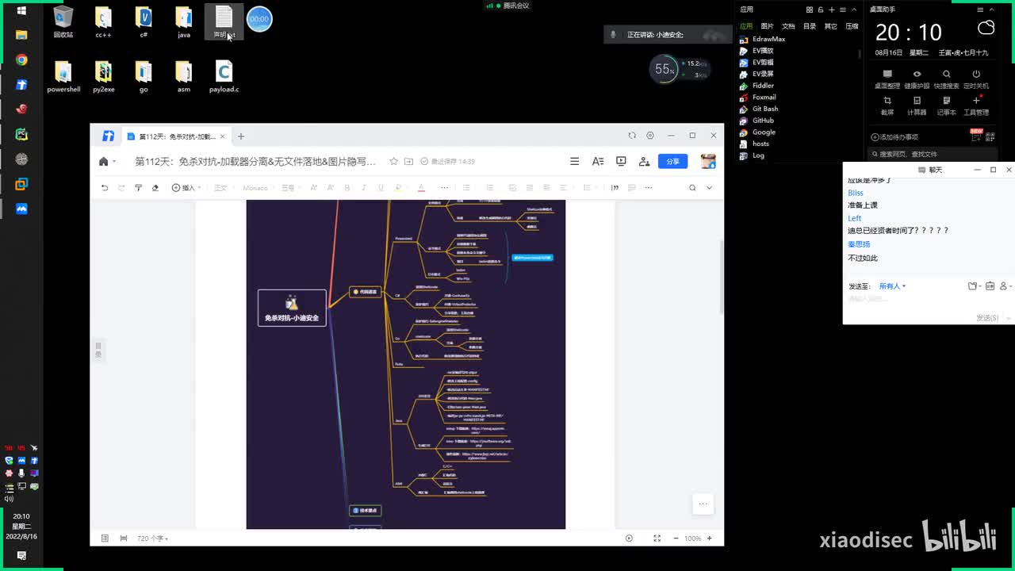This screenshot has width=1015, height=571.
Task: Open the 五号 font size dropdown
Action: pyautogui.click(x=290, y=188)
